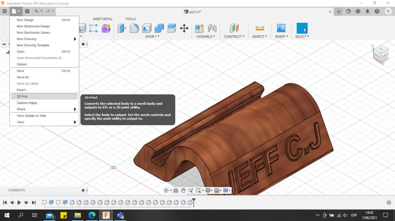Expand the INSPECT dropdown
The width and height of the screenshot is (395, 221).
pyautogui.click(x=260, y=36)
